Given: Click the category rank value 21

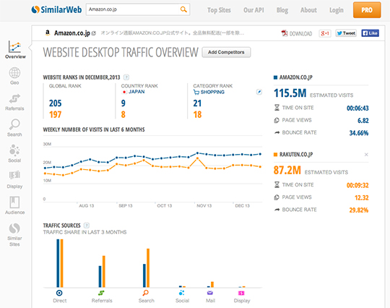Looking at the screenshot, I should [197, 103].
